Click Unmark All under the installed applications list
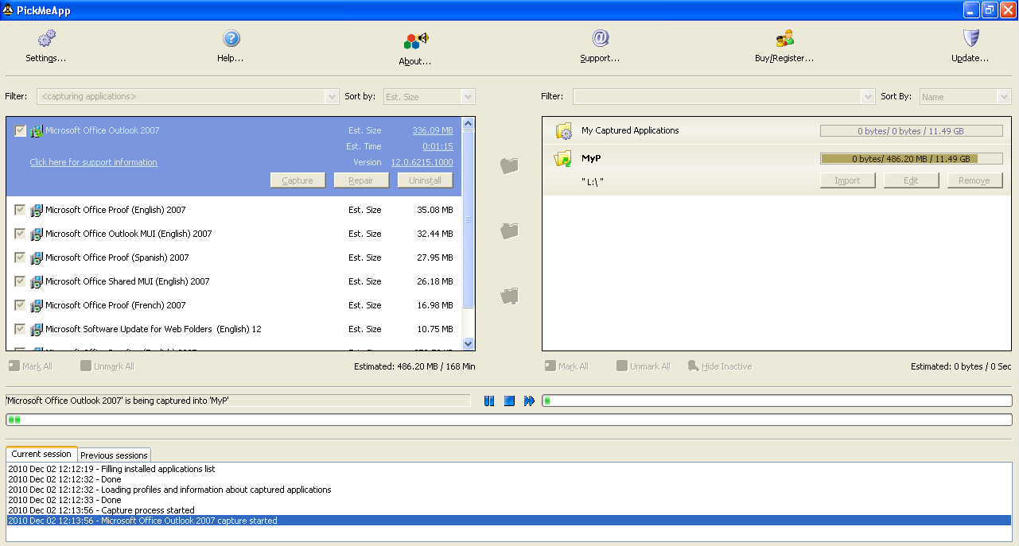The height and width of the screenshot is (546, 1019). tap(107, 366)
